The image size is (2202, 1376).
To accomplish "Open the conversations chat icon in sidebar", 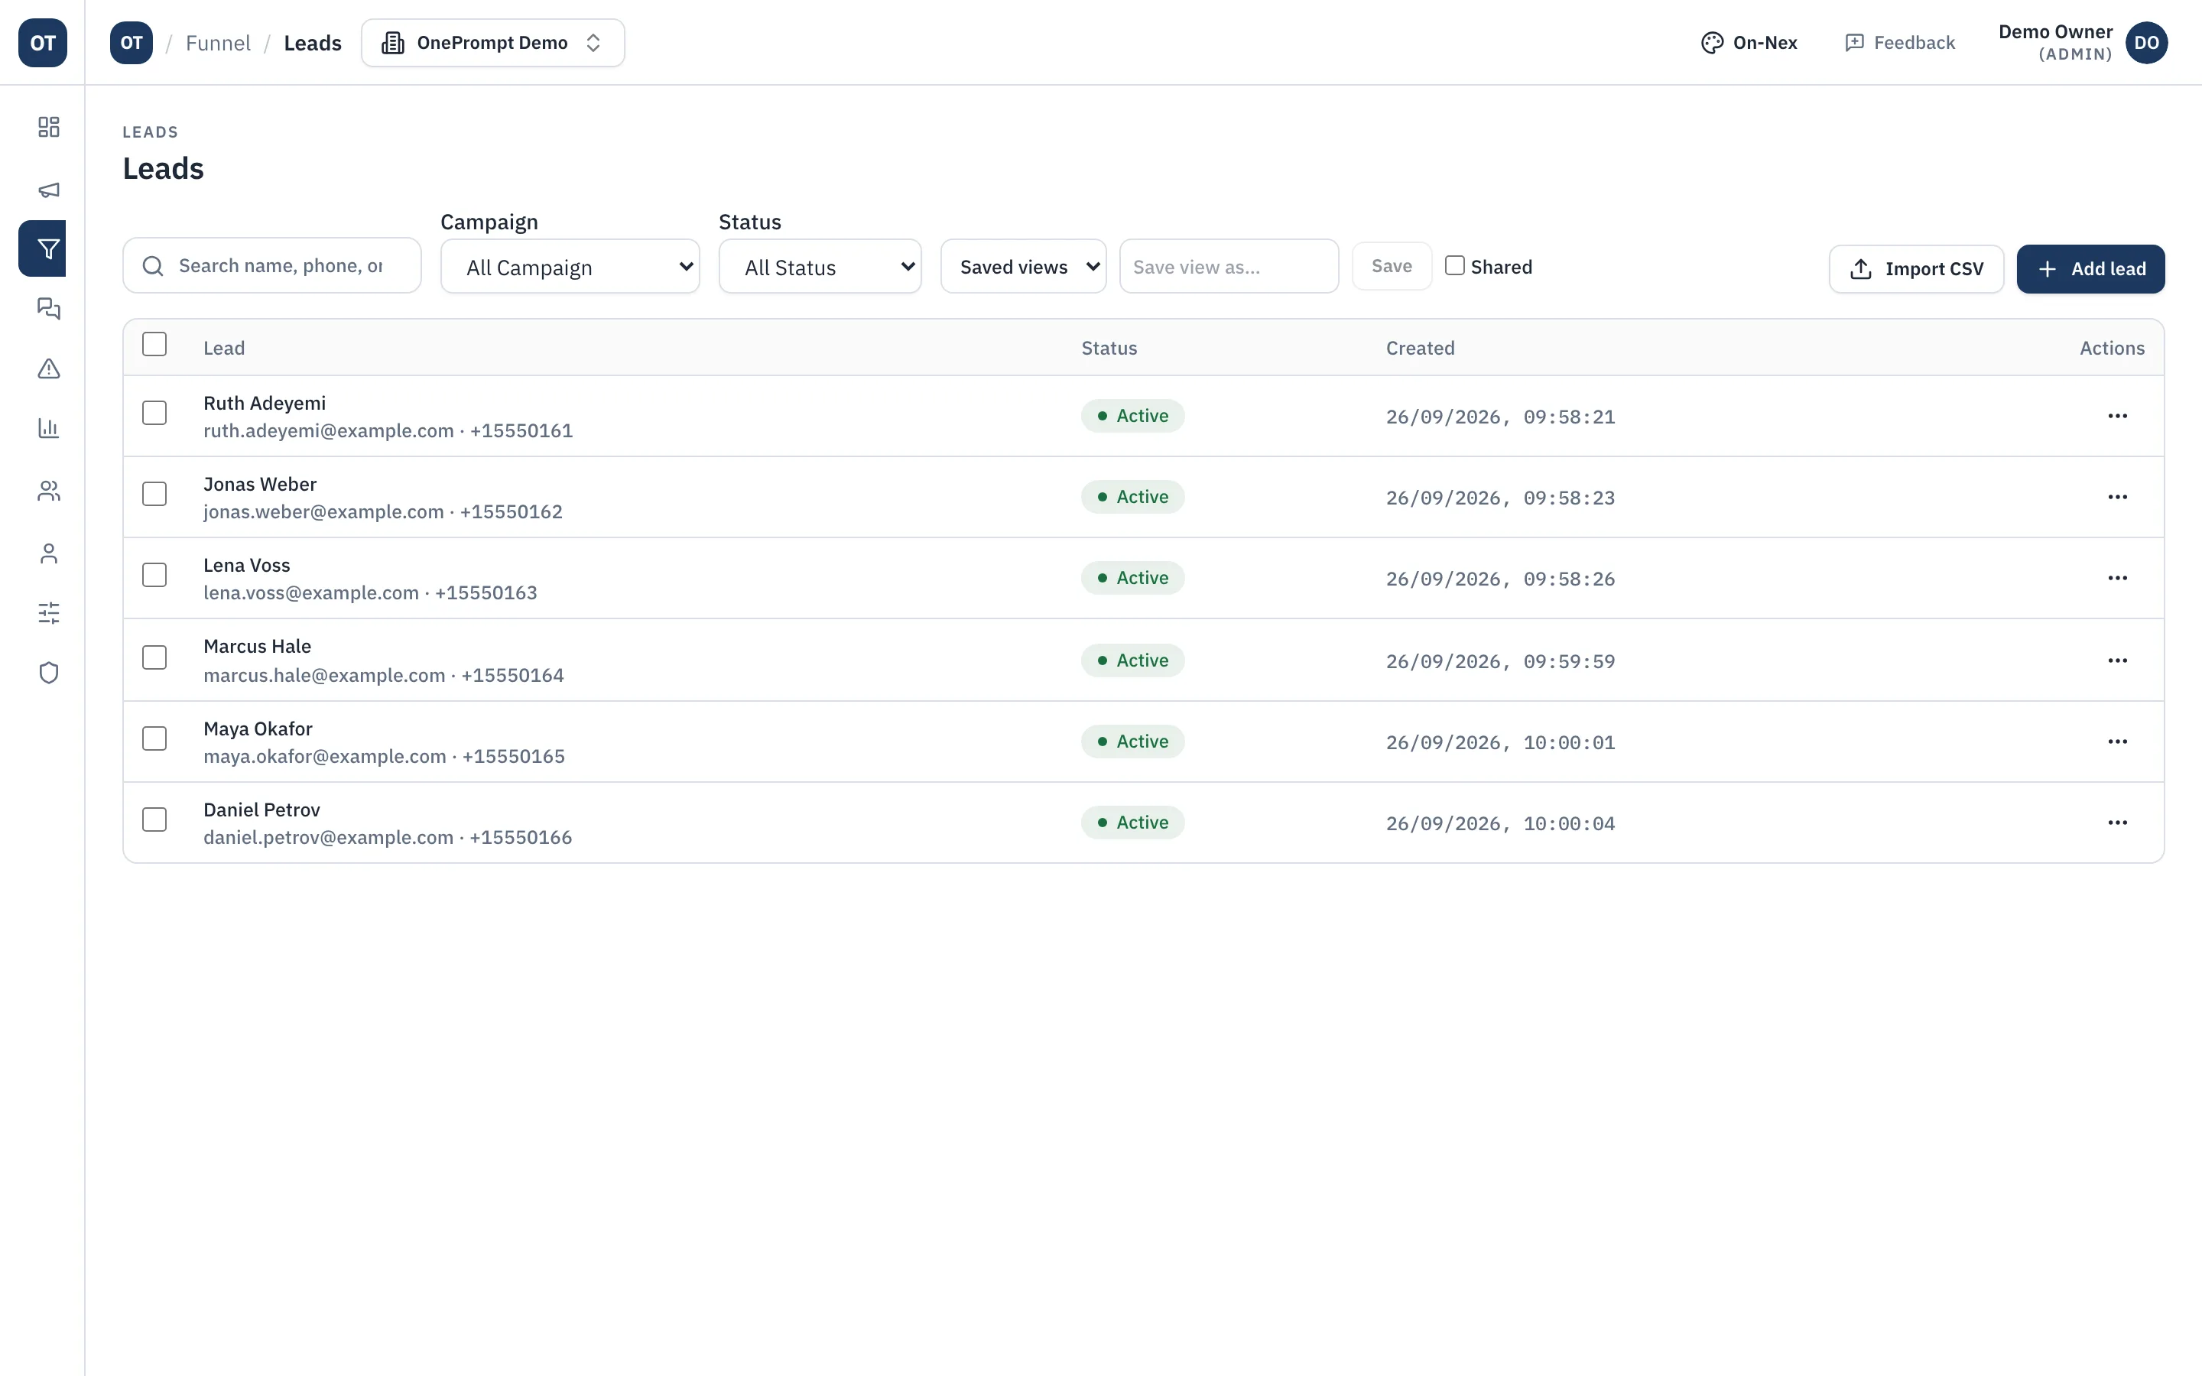I will [x=49, y=309].
